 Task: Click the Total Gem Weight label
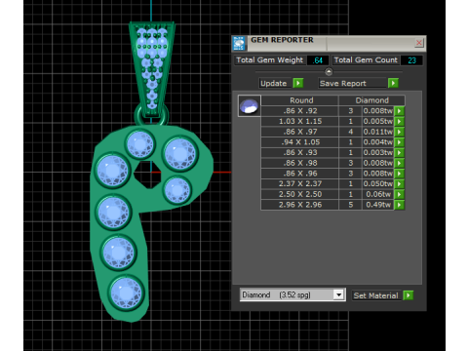[x=270, y=60]
